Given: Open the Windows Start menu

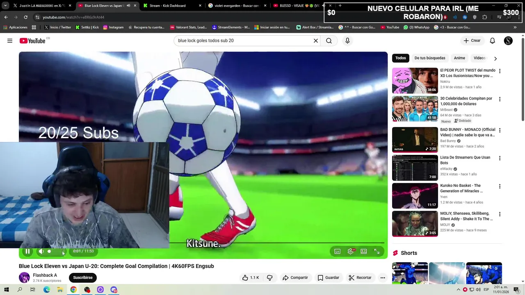Looking at the screenshot, I should pyautogui.click(x=6, y=290).
